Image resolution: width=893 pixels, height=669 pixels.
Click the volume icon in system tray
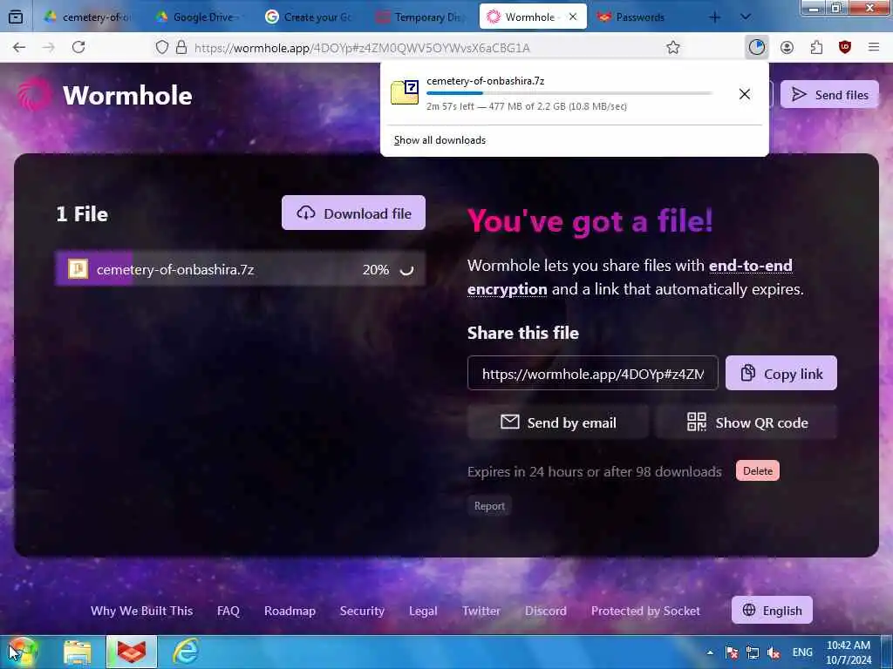coord(774,652)
